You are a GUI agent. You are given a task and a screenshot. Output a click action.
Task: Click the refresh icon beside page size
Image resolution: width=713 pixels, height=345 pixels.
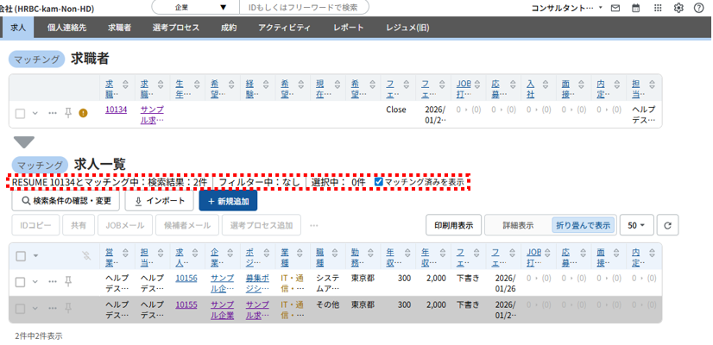[667, 225]
